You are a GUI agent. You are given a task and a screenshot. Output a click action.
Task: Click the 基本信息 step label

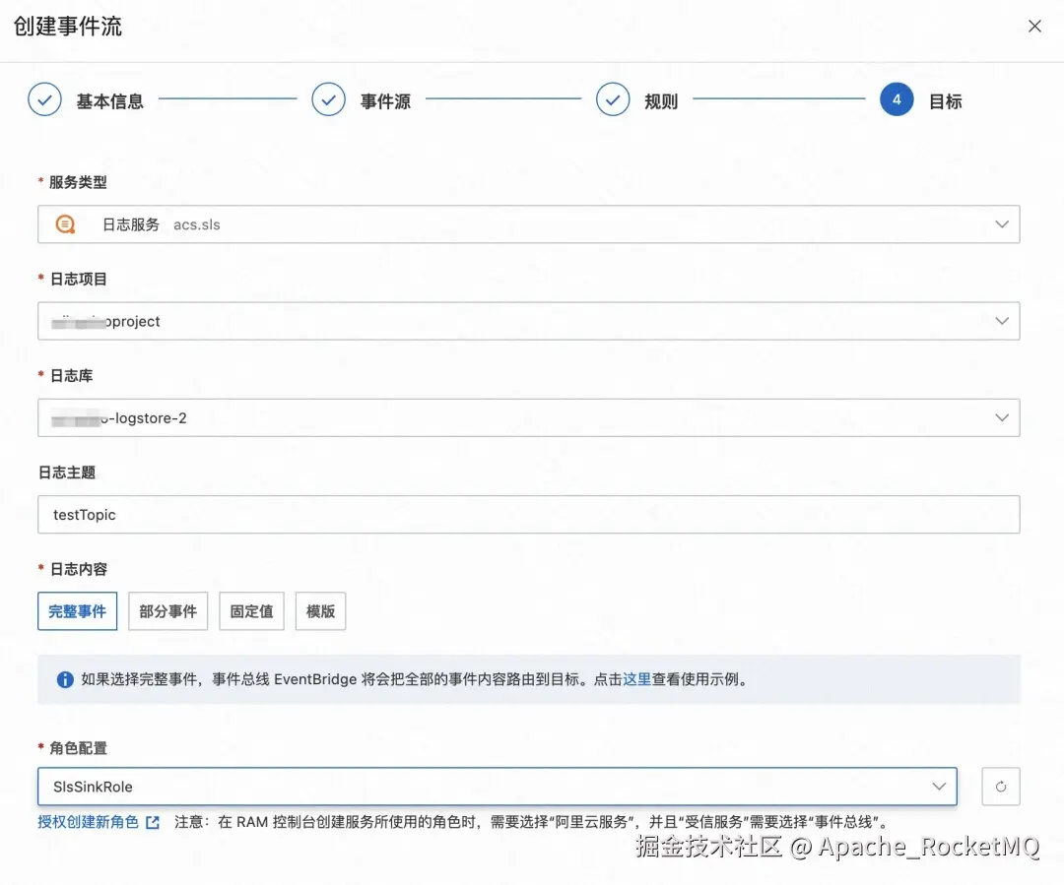(110, 101)
